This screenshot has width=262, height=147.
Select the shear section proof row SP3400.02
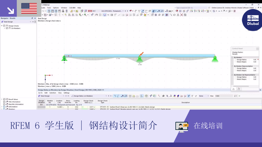[150, 107]
